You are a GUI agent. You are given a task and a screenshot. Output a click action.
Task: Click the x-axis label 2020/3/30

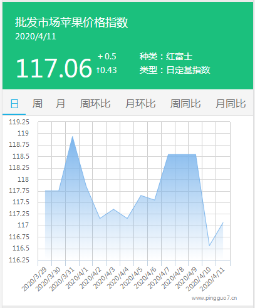coord(48,279)
